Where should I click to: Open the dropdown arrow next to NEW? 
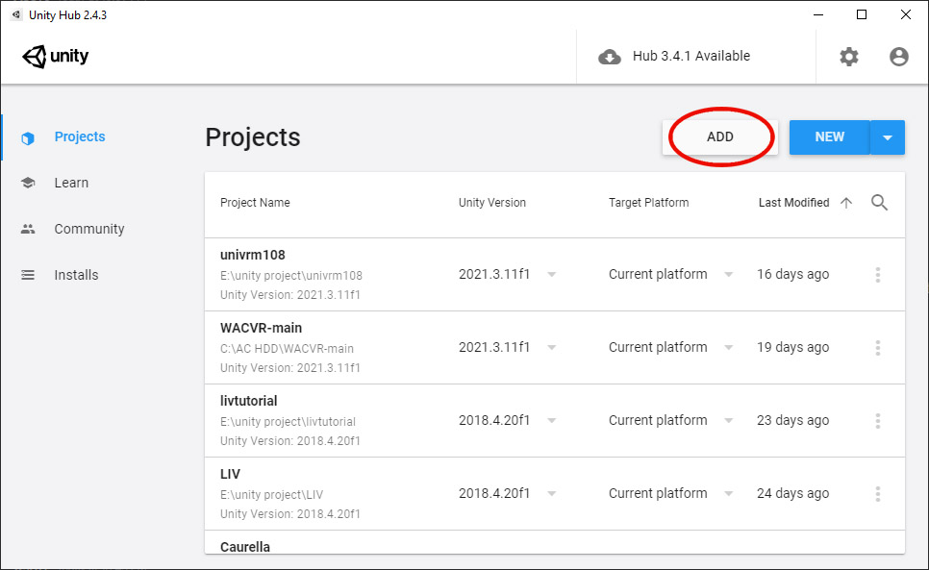(x=888, y=137)
